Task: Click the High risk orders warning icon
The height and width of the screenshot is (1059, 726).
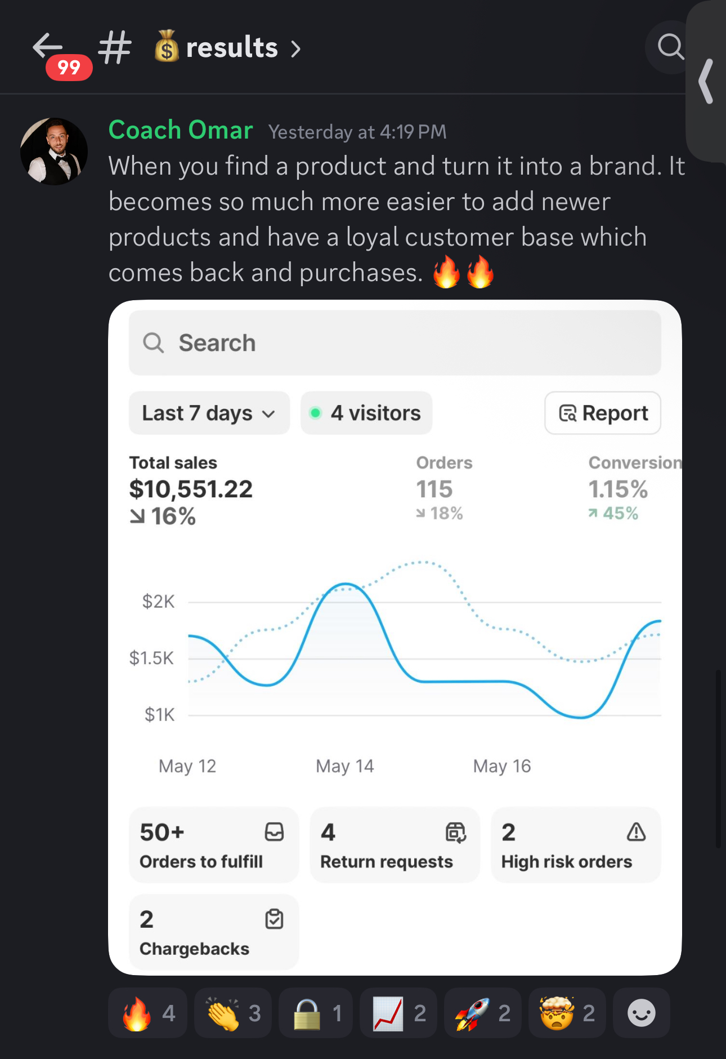Action: coord(636,832)
